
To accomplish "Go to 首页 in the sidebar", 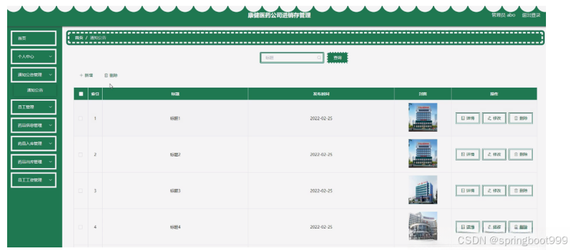I will point(33,38).
